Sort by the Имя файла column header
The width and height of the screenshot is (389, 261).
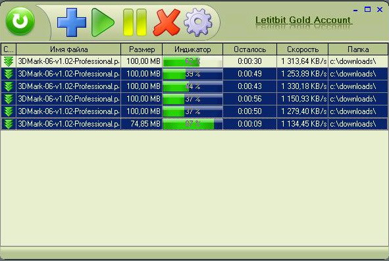68,49
